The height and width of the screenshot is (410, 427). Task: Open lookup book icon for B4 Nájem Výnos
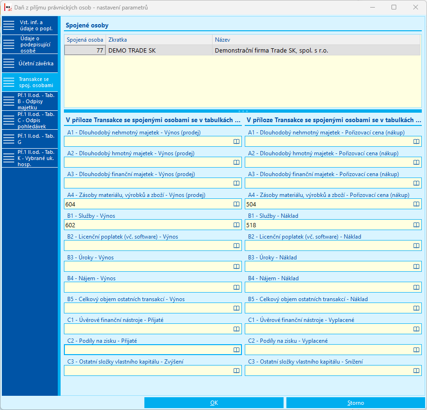click(x=236, y=287)
